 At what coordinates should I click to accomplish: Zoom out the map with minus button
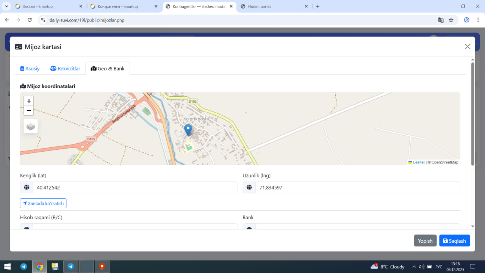29,111
